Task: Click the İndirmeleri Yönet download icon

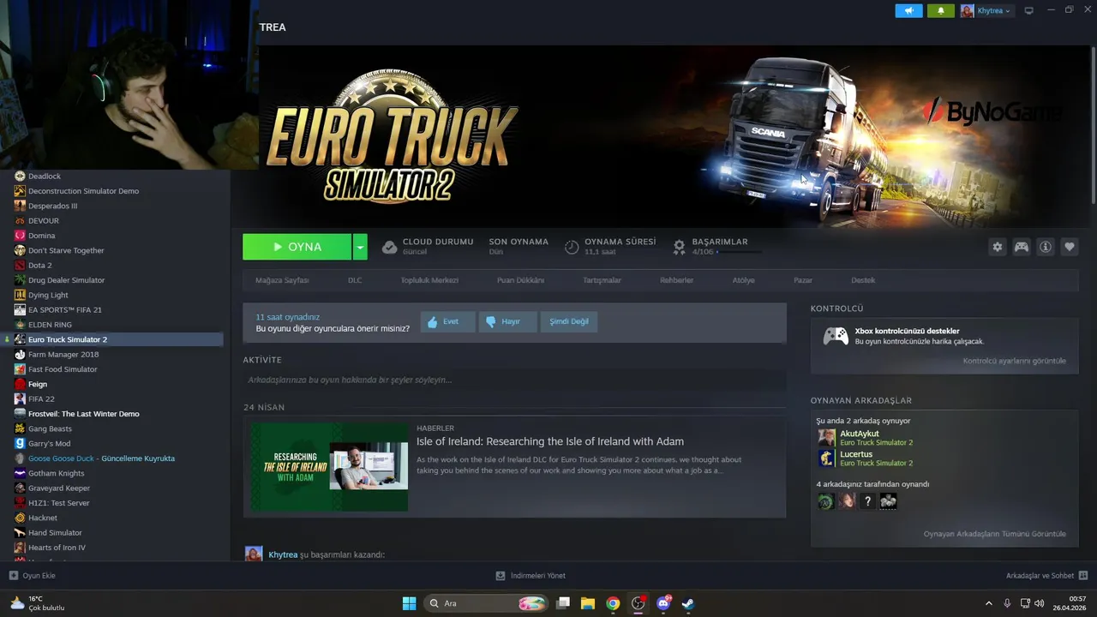Action: point(501,576)
